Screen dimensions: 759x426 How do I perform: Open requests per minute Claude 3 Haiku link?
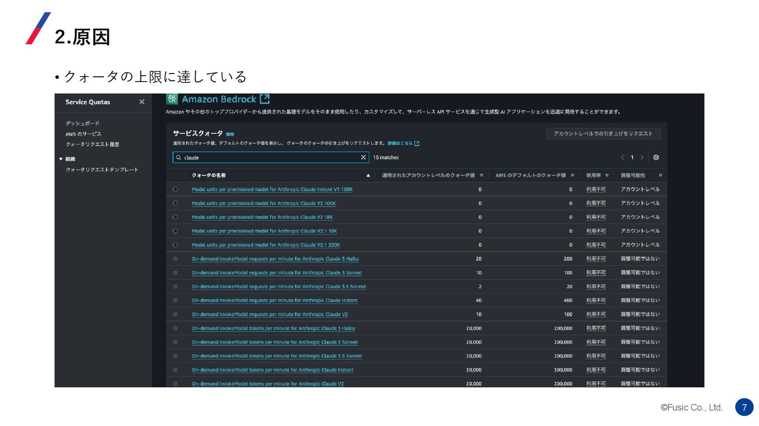[275, 259]
